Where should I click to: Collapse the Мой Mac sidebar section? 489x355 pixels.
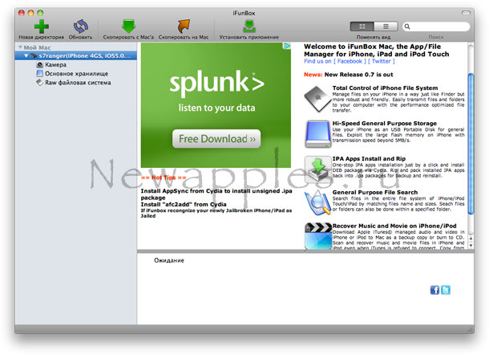point(19,47)
